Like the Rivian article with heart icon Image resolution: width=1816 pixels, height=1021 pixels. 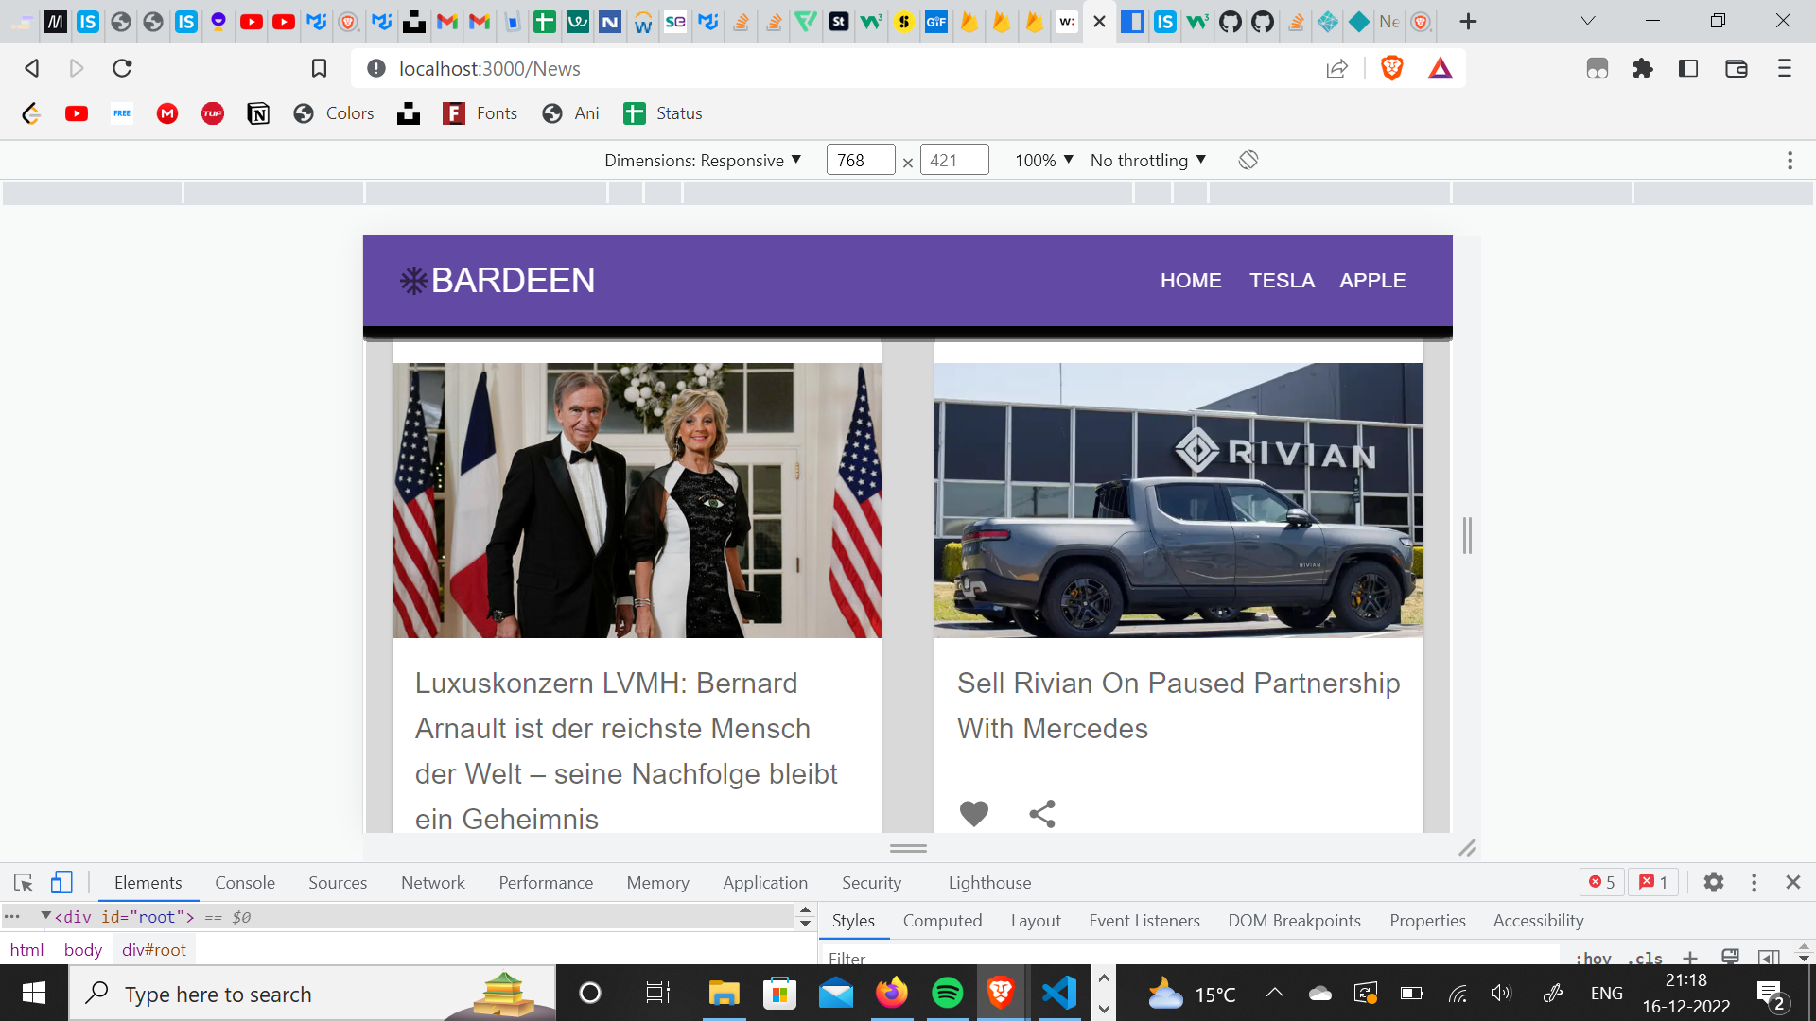[973, 813]
